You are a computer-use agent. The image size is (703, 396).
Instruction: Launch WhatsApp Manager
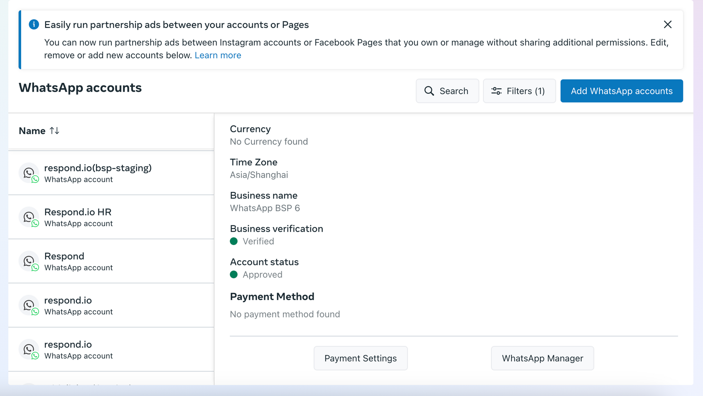tap(542, 358)
